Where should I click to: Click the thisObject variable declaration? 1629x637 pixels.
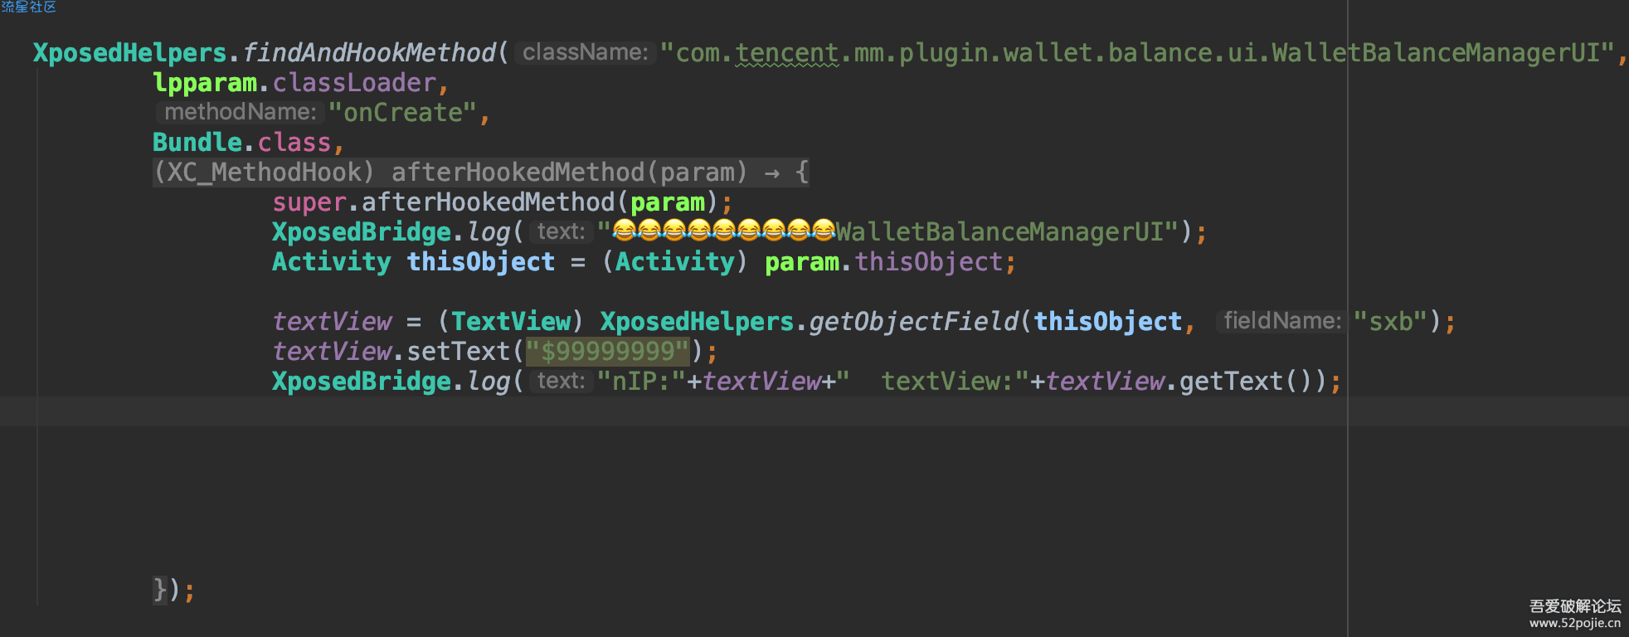click(480, 262)
